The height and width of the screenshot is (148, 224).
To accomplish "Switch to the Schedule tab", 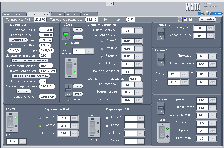I will pyautogui.click(x=89, y=14).
